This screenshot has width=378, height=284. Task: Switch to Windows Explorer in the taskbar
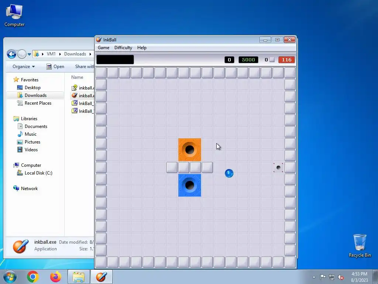coord(79,277)
